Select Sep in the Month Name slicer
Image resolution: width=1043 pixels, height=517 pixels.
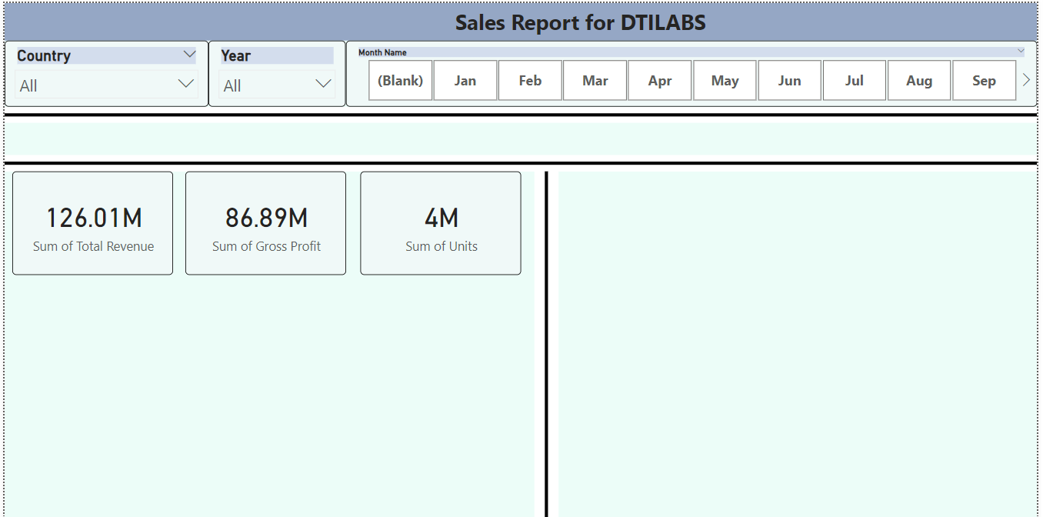[x=984, y=79]
